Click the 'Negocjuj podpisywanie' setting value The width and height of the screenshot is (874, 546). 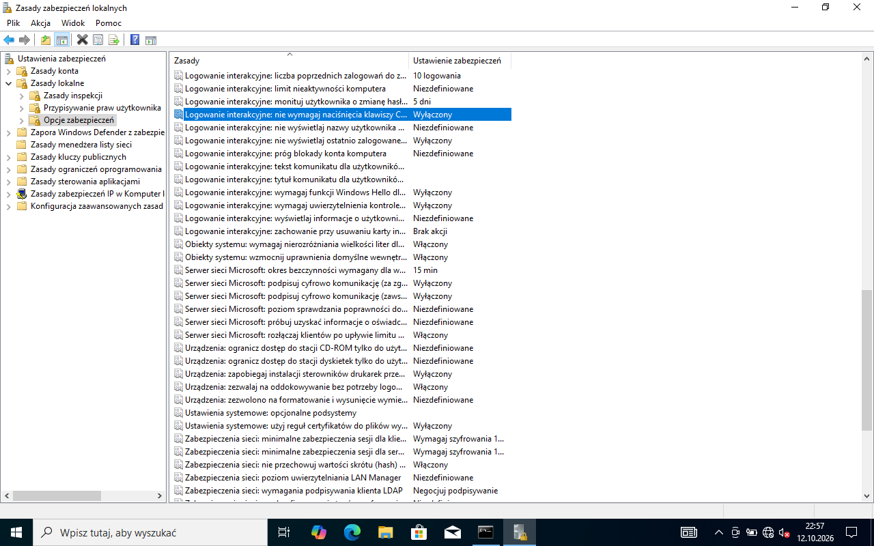[x=455, y=491]
